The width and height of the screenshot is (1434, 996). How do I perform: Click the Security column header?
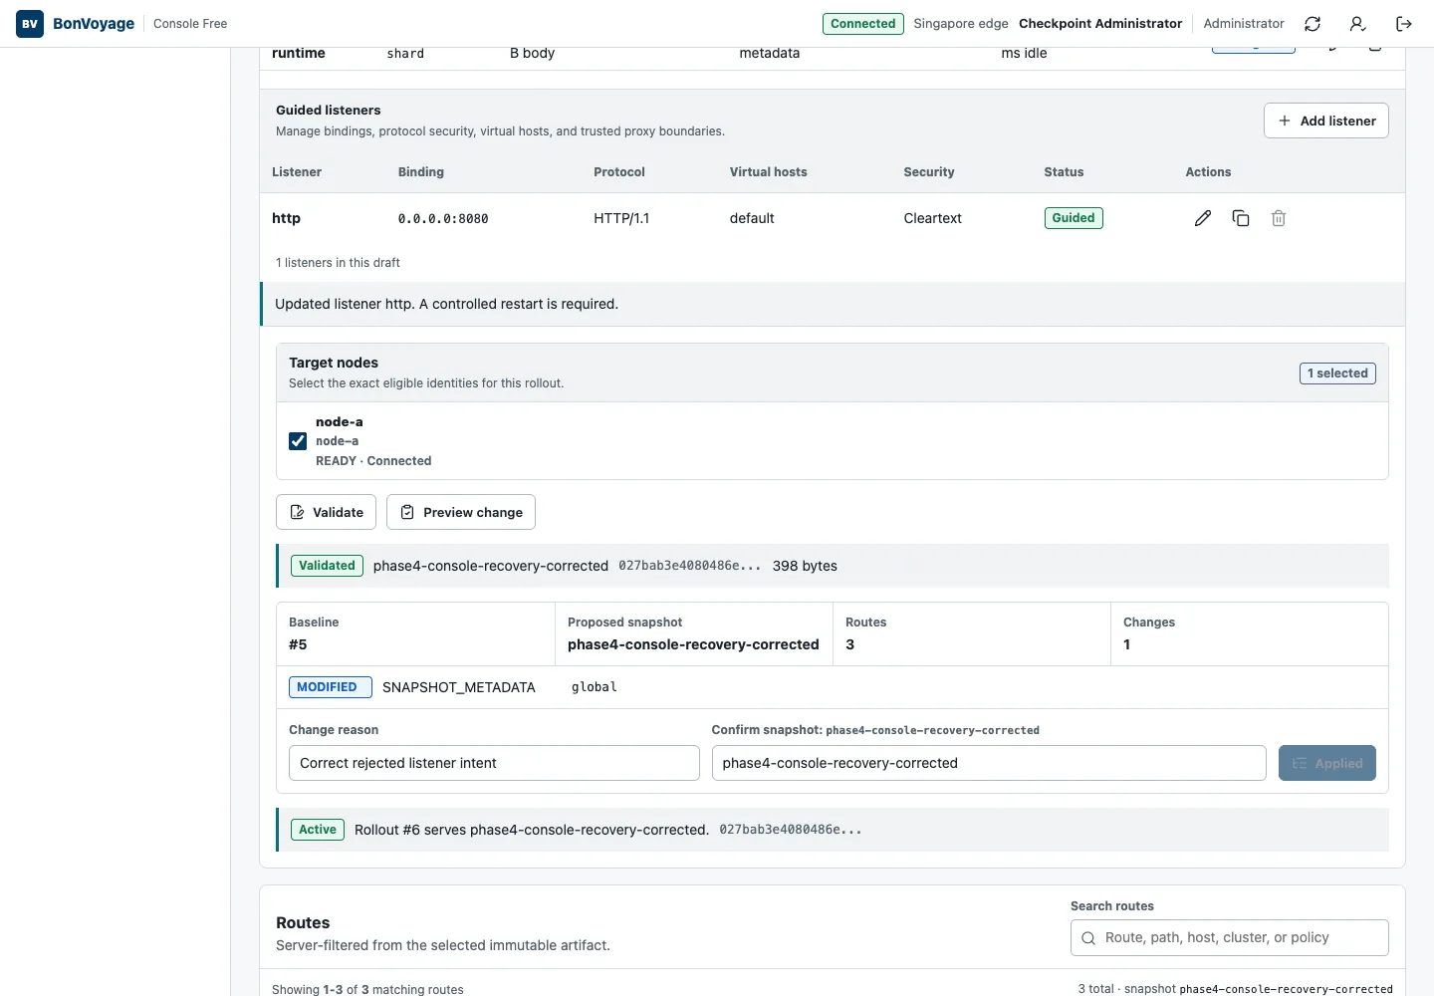[929, 172]
